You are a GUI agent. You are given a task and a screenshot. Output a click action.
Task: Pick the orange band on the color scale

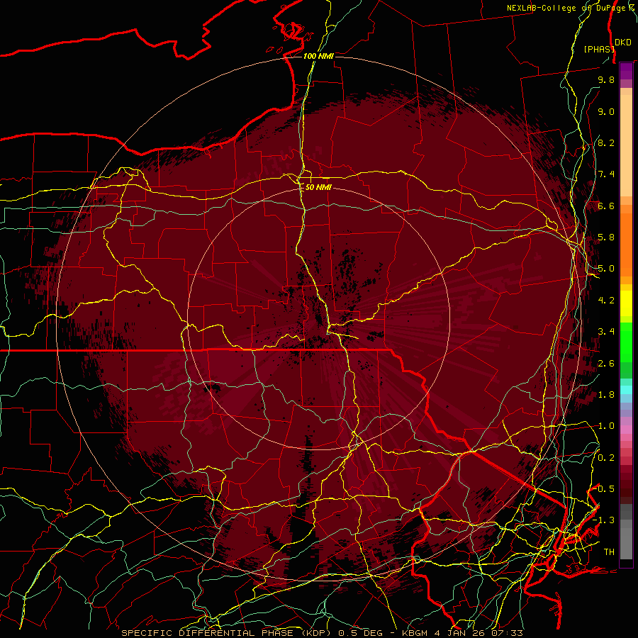(x=626, y=245)
